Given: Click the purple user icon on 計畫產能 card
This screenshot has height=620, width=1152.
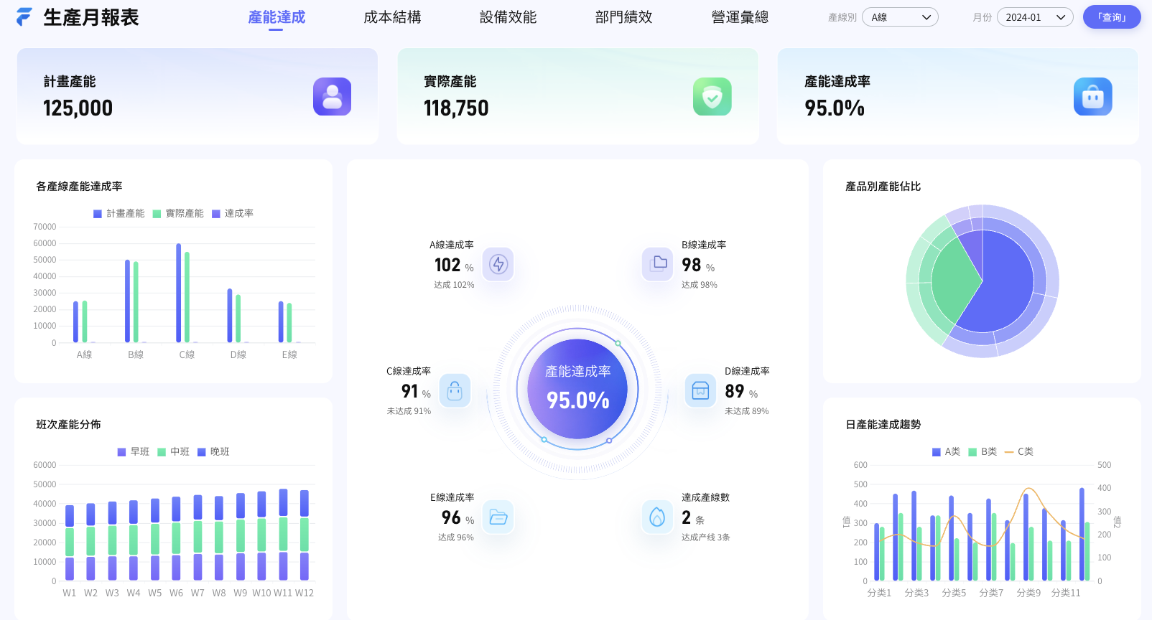Looking at the screenshot, I should pyautogui.click(x=332, y=97).
